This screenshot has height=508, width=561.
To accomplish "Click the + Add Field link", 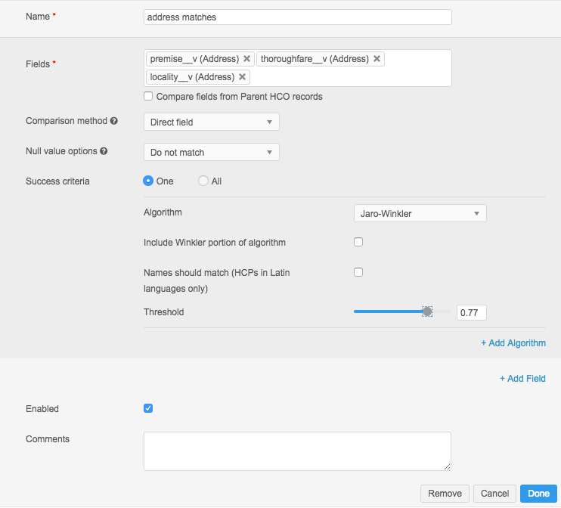I will [522, 379].
